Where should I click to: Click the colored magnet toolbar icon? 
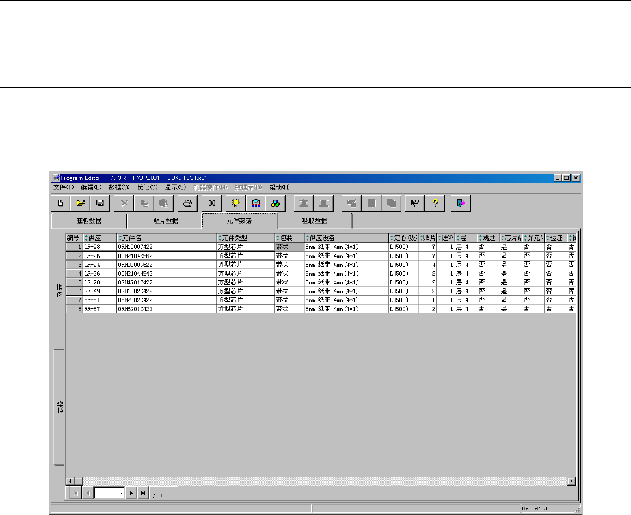(256, 203)
